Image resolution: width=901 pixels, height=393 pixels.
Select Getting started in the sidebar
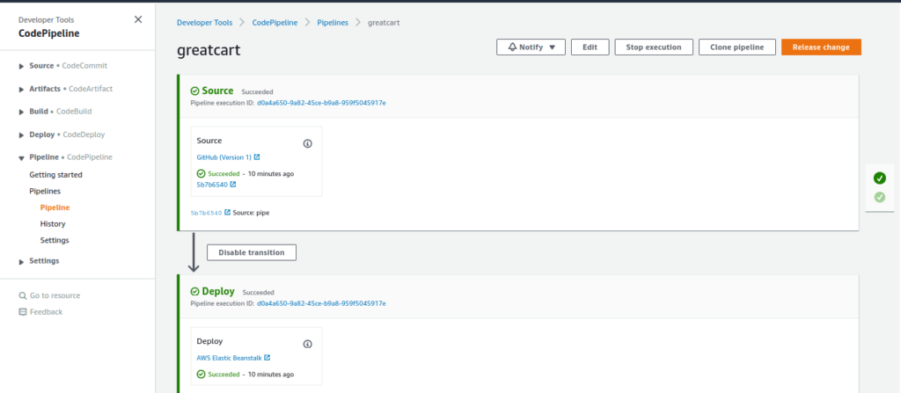click(x=55, y=175)
